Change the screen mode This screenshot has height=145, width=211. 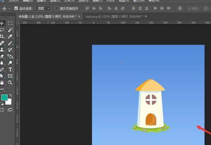click(x=10, y=110)
